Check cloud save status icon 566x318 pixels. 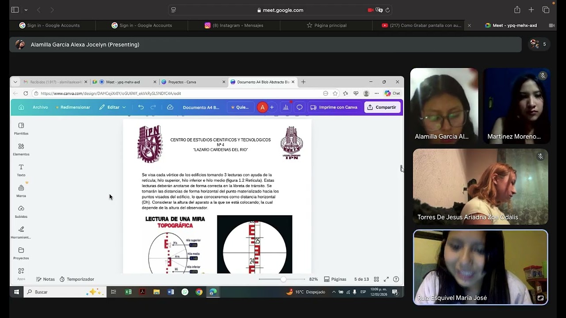(170, 107)
